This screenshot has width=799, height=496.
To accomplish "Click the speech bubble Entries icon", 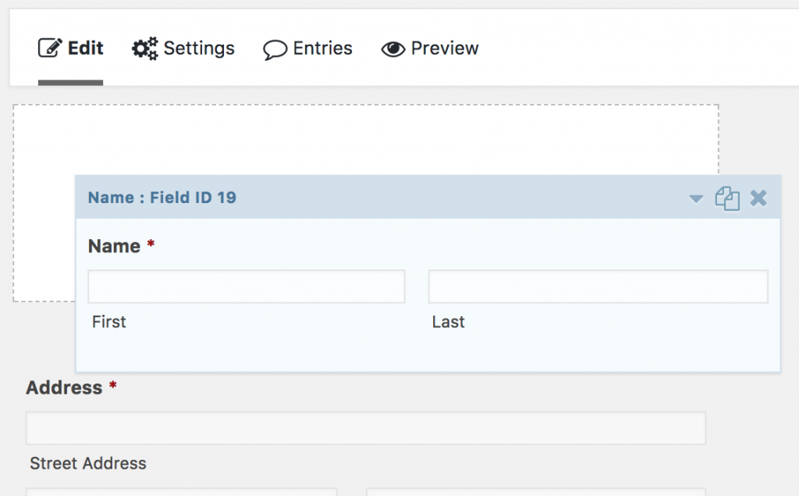I will (x=275, y=49).
